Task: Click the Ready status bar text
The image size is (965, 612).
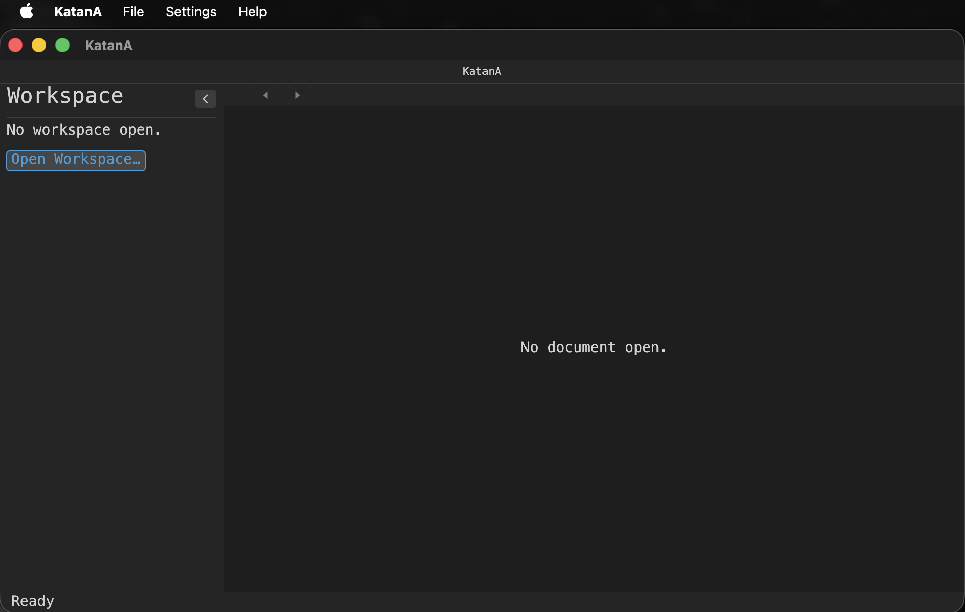Action: pyautogui.click(x=32, y=600)
